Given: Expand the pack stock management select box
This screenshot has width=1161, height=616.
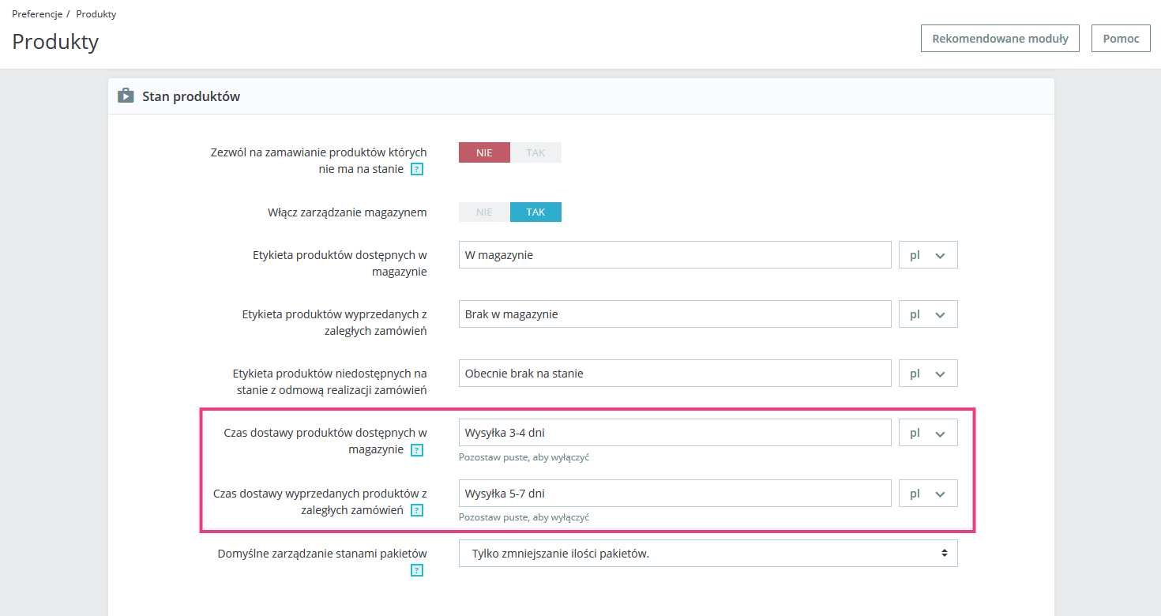Looking at the screenshot, I should 708,554.
